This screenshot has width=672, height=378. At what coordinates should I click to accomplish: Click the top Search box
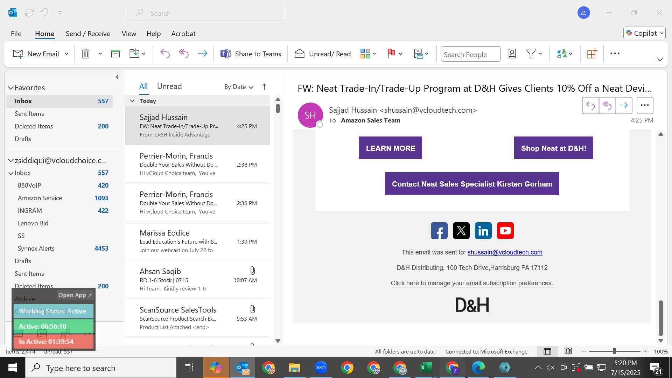(x=205, y=13)
